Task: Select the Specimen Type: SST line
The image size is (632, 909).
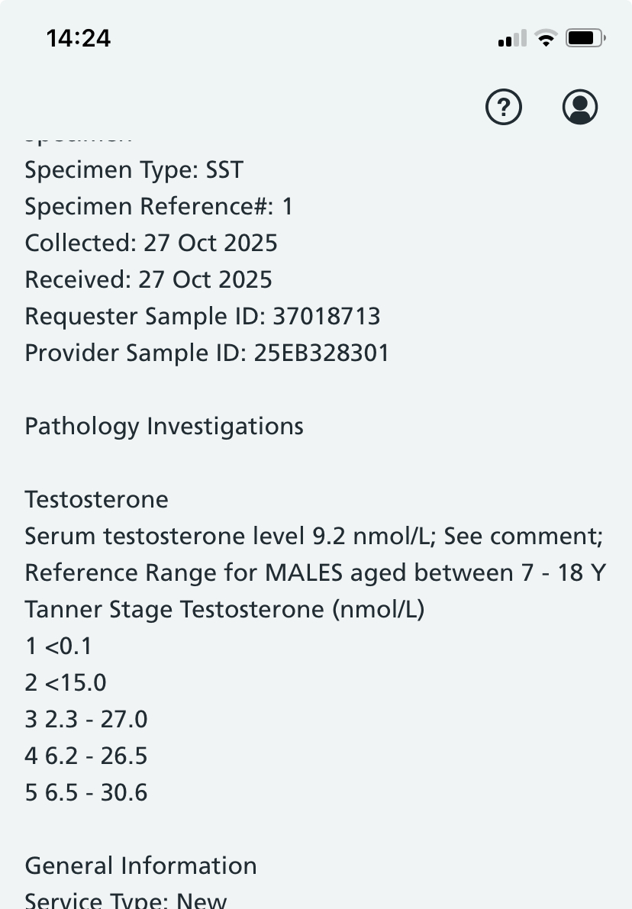Action: pyautogui.click(x=134, y=169)
